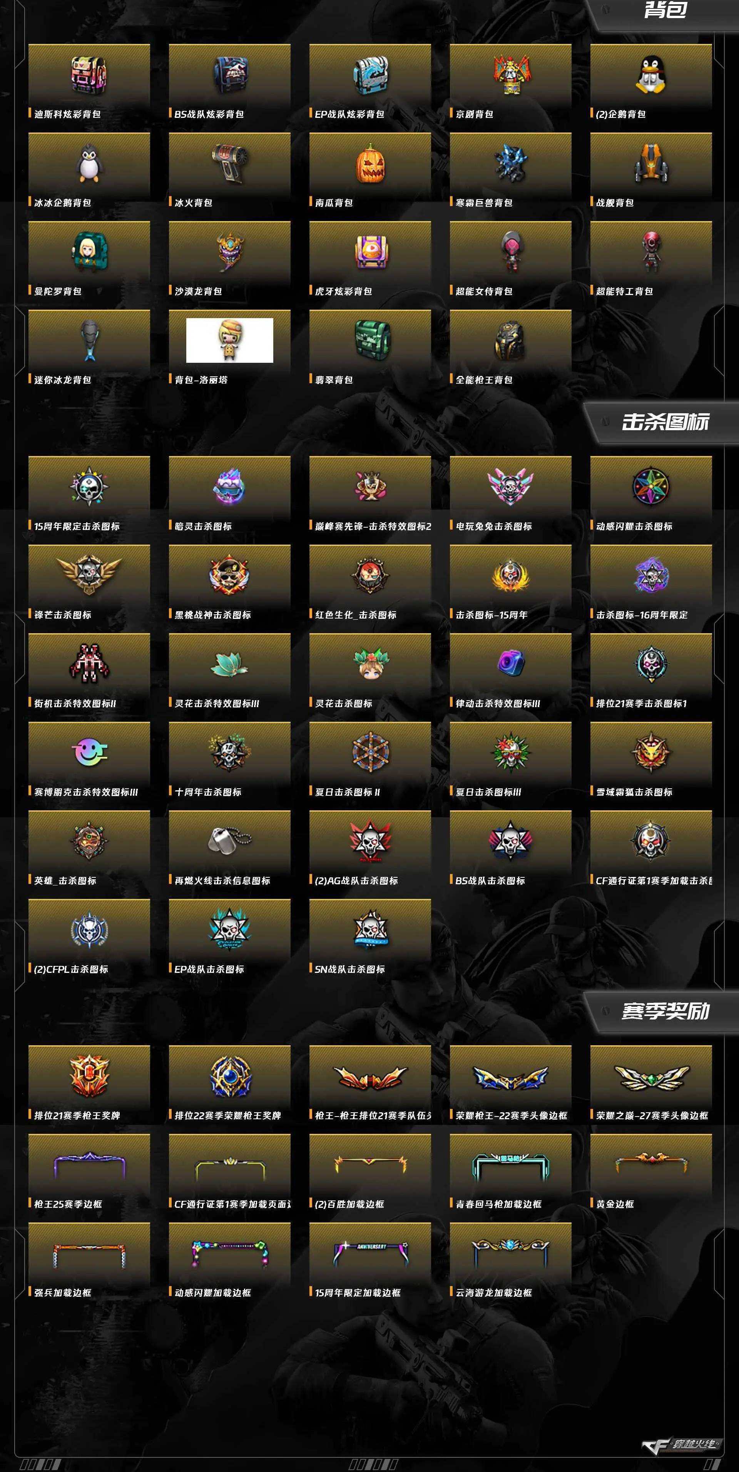The width and height of the screenshot is (739, 1472).
Task: Click the 黄金边框 label text
Action: point(615,1204)
